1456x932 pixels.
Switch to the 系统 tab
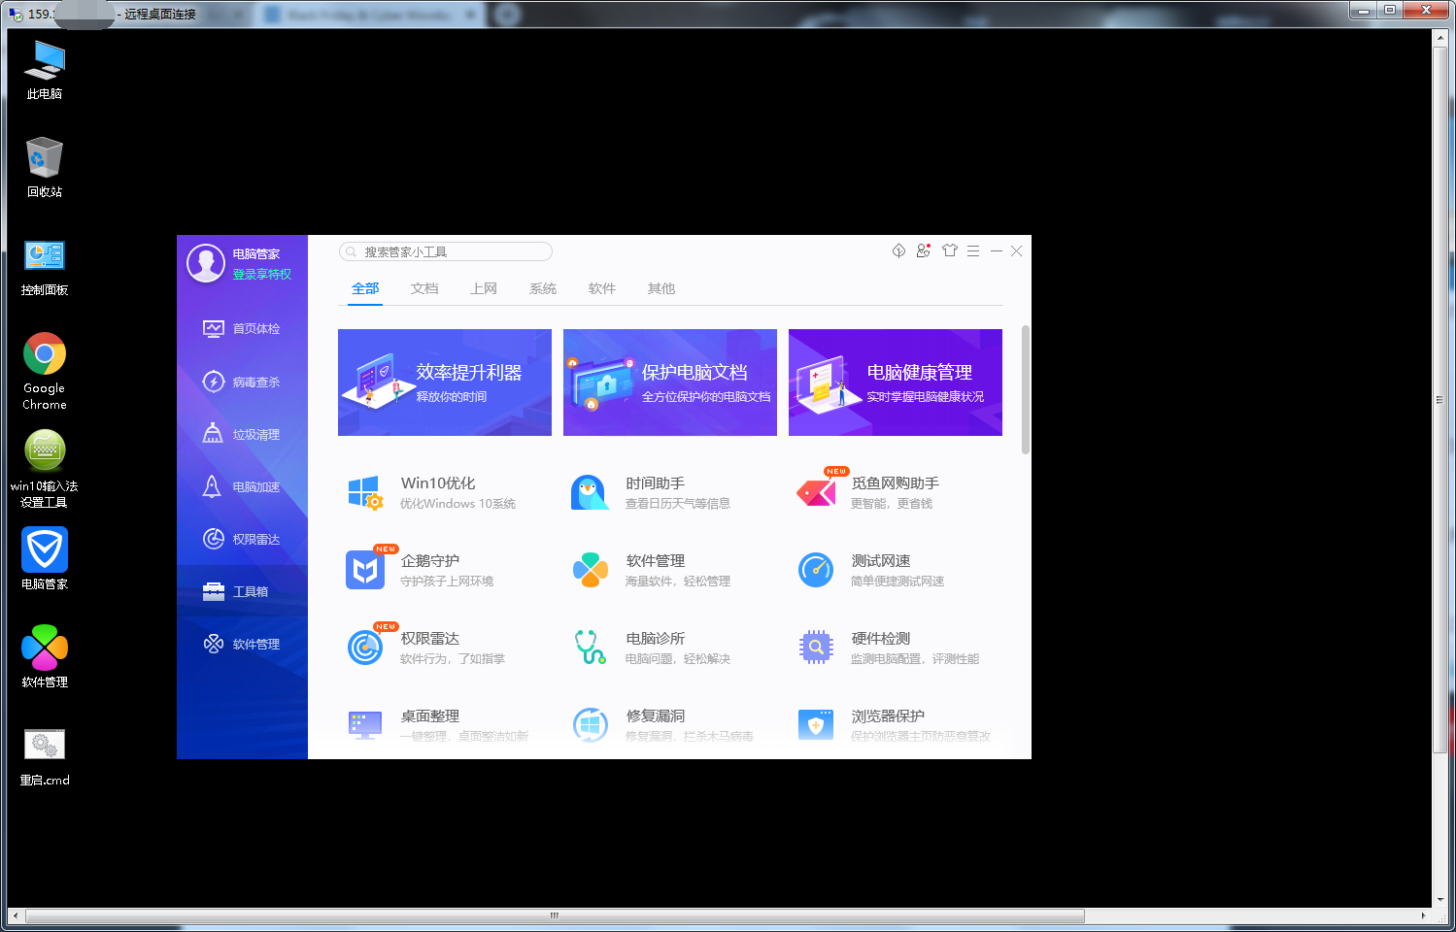[x=543, y=288]
